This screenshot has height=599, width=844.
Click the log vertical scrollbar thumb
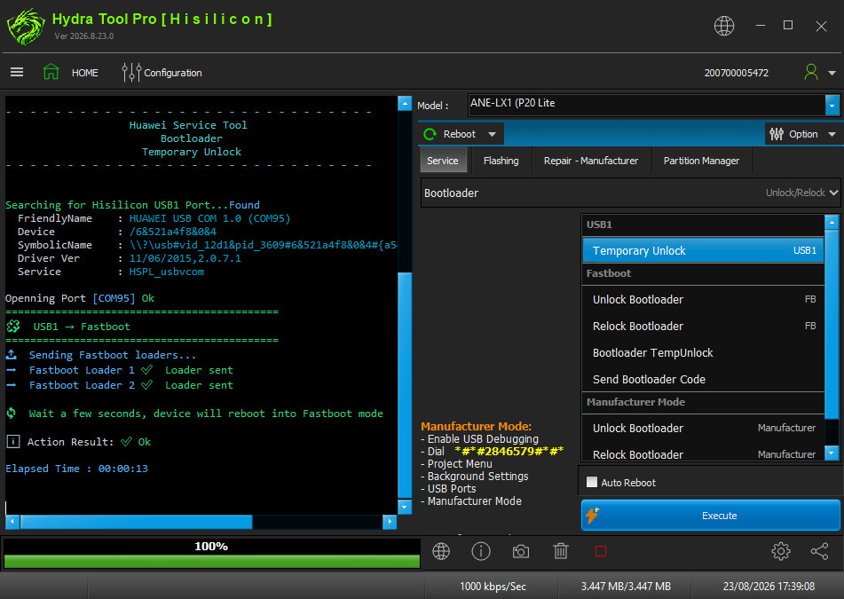405,385
